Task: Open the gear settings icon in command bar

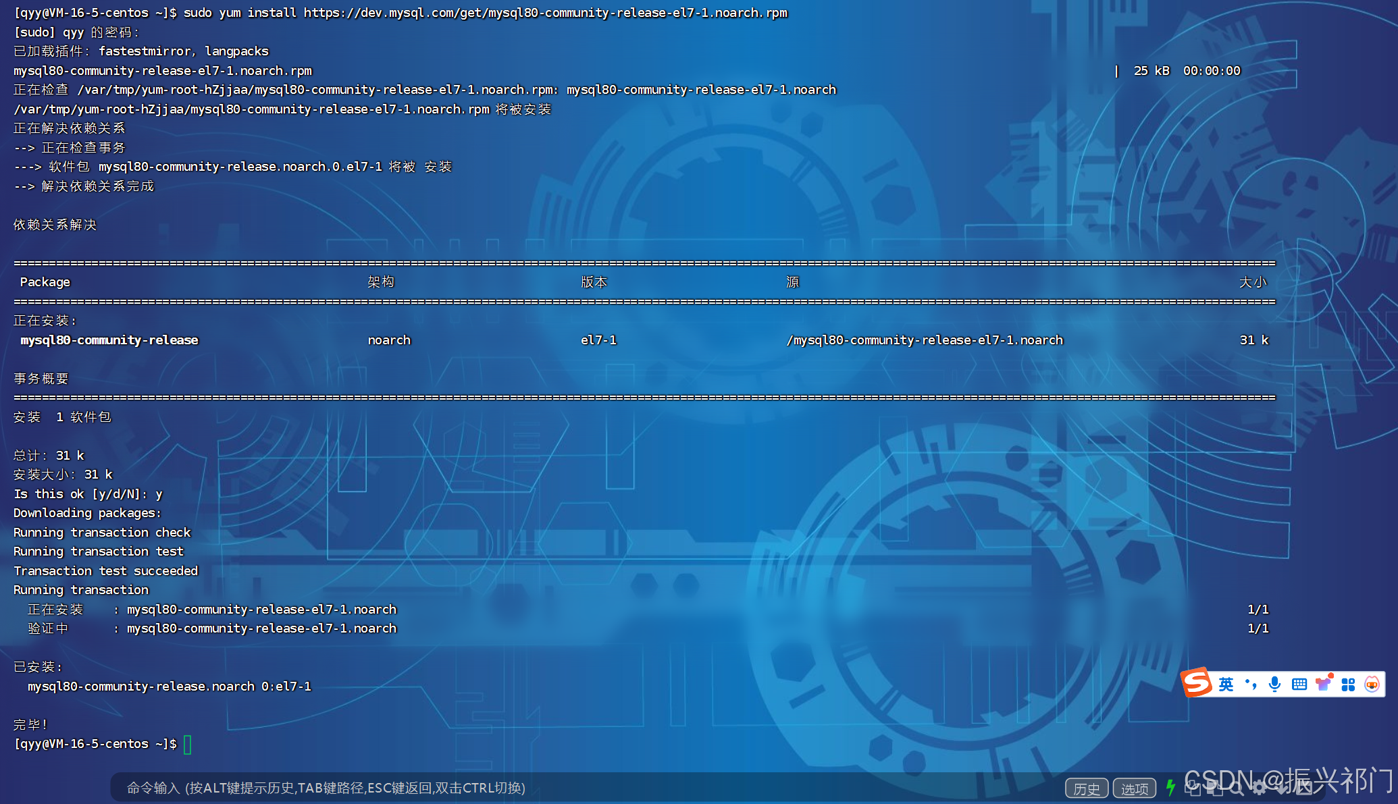Action: coord(1260,788)
